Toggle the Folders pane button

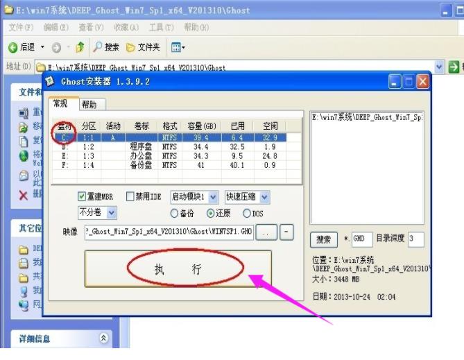point(143,47)
